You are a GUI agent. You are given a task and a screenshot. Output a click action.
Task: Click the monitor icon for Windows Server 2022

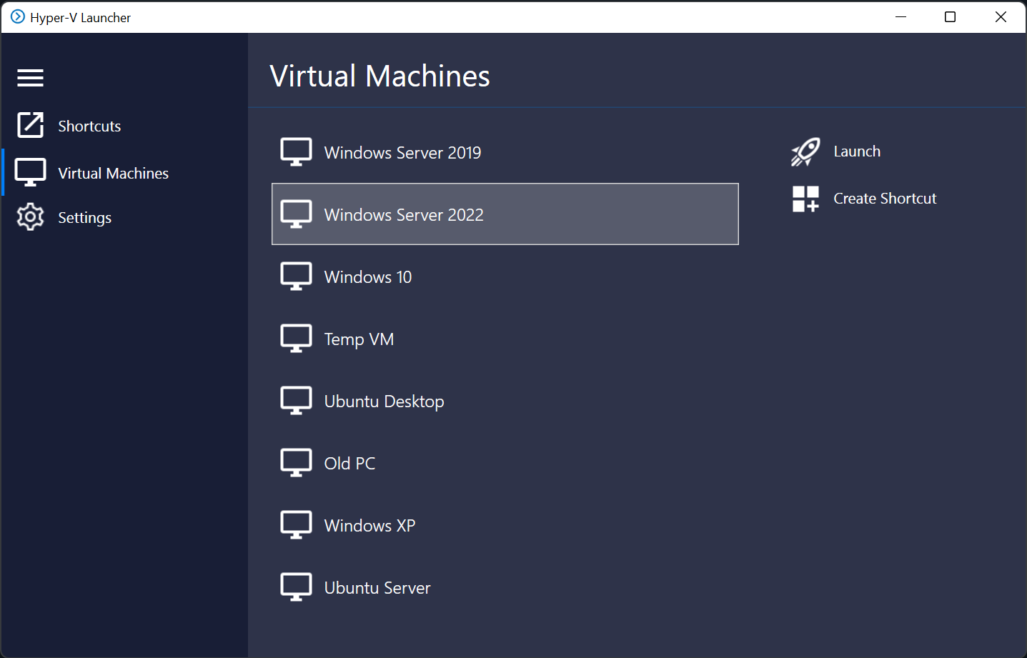(x=296, y=214)
